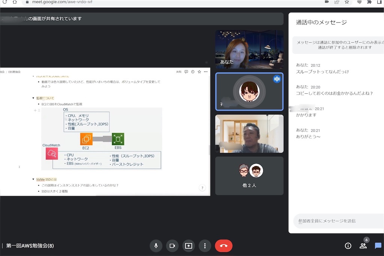Image resolution: width=384 pixels, height=256 pixels.
Task: Click the pink CloudWatch icon in the diagram
Action: coord(52,154)
